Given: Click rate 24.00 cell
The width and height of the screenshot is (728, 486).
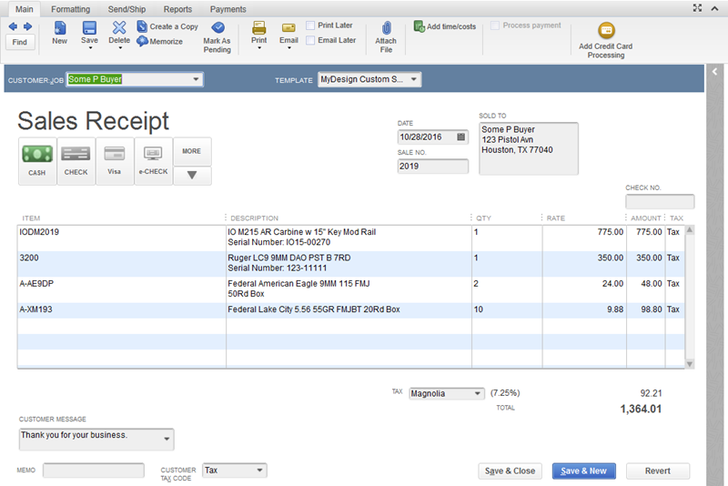Looking at the screenshot, I should point(584,289).
